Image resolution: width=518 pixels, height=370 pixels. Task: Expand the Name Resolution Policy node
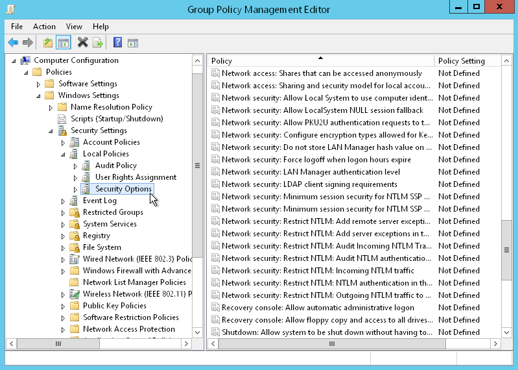click(x=51, y=108)
